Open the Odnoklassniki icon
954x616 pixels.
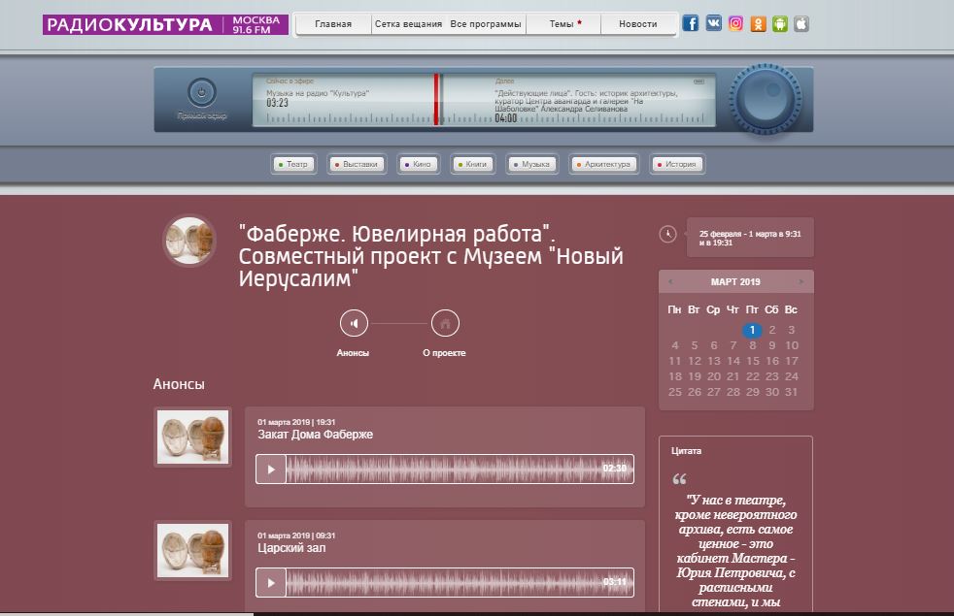click(x=759, y=24)
